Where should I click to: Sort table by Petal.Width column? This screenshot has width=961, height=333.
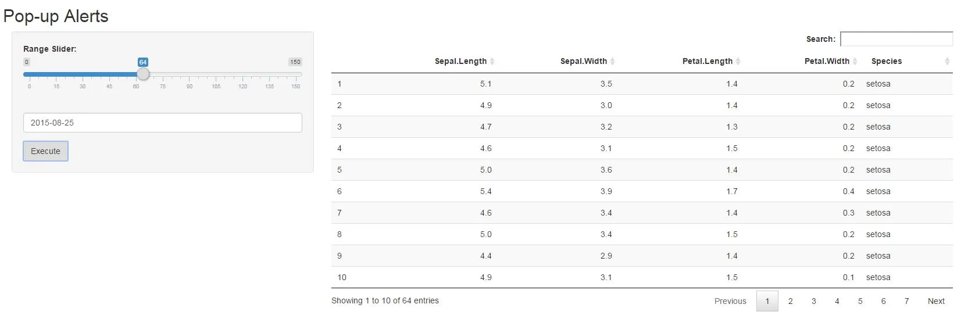(x=827, y=61)
